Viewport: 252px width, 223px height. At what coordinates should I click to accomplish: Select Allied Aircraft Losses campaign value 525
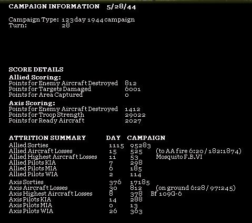[136, 151]
